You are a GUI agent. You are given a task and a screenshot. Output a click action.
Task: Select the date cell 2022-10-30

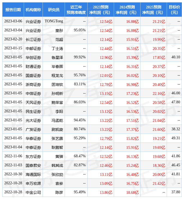(x=13, y=174)
